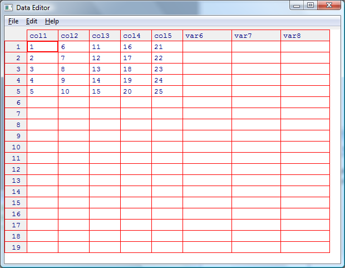
Task: Click cell with value 8 in col2
Action: [73, 69]
